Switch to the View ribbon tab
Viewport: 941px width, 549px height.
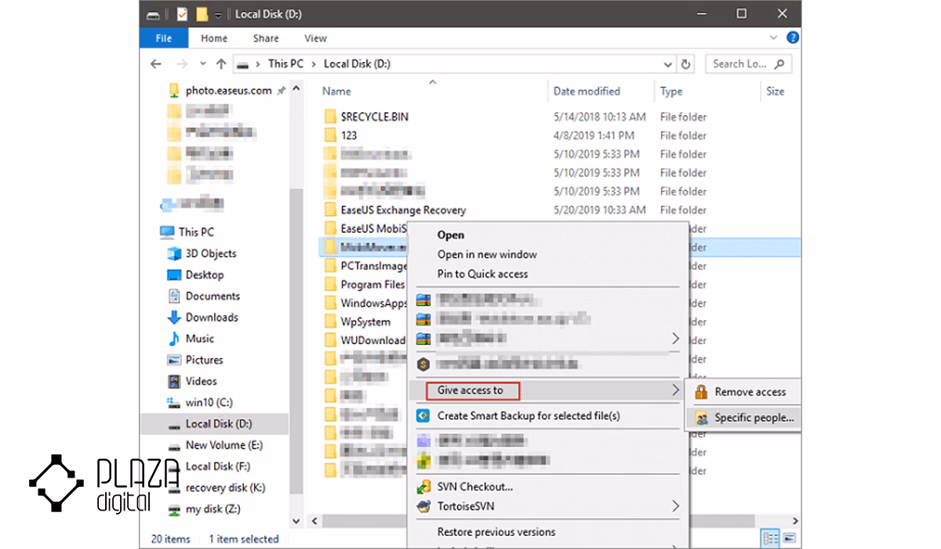point(315,38)
